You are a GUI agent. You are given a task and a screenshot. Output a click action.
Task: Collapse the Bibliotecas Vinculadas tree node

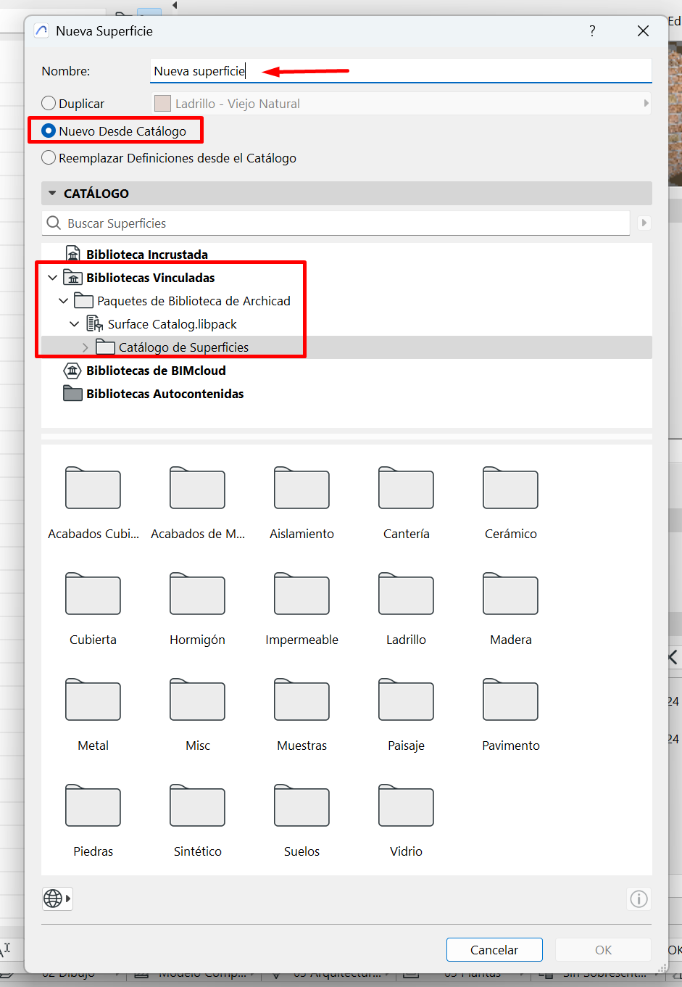pos(52,277)
